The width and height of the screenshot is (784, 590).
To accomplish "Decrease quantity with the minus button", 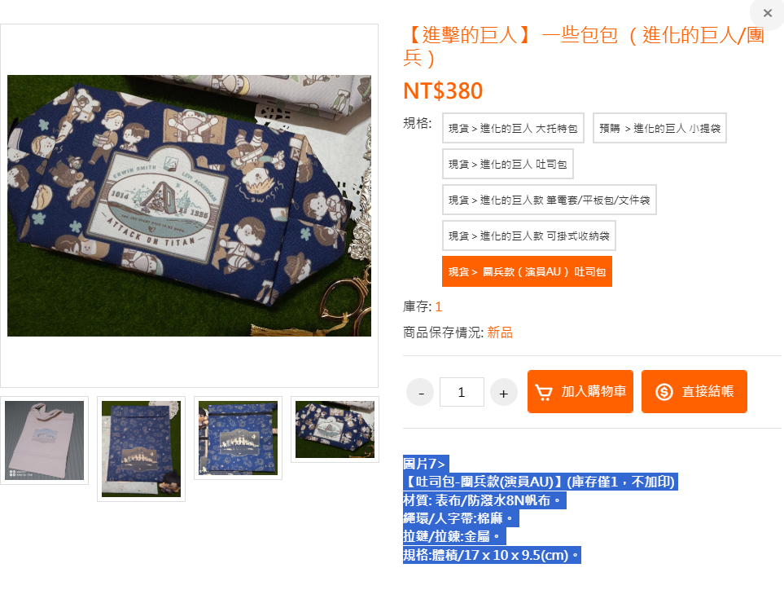I will [x=420, y=392].
